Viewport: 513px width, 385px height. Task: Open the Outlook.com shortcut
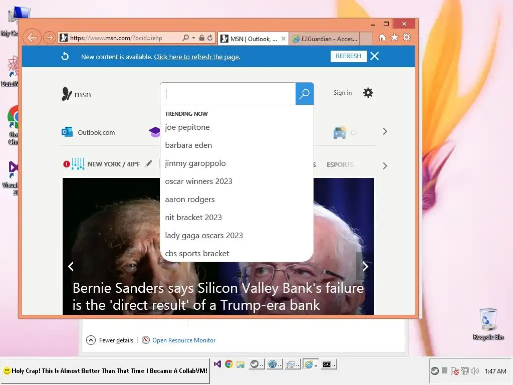(88, 132)
